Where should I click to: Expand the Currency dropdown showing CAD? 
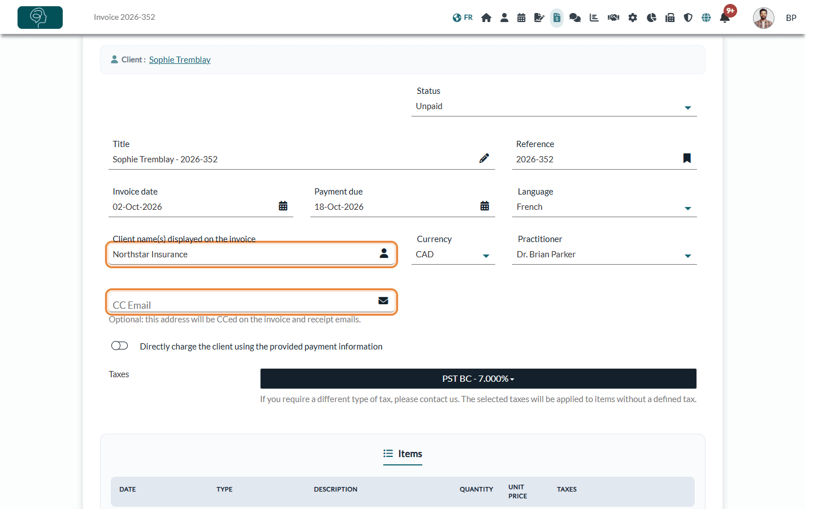[x=453, y=255]
